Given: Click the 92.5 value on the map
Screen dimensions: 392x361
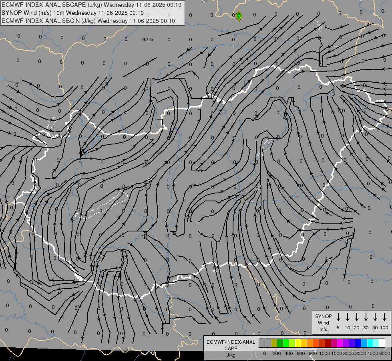Looking at the screenshot, I should 147,40.
